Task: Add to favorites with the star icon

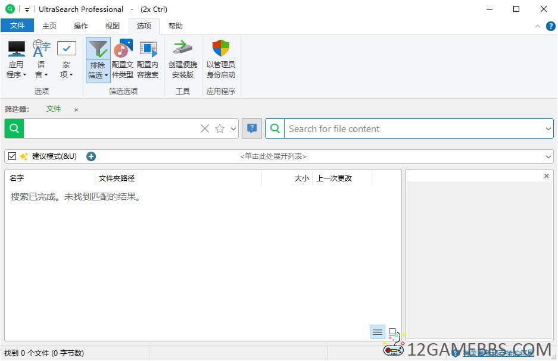Action: (x=220, y=128)
